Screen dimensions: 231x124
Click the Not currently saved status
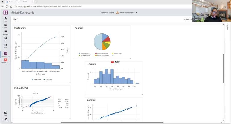tap(127, 13)
